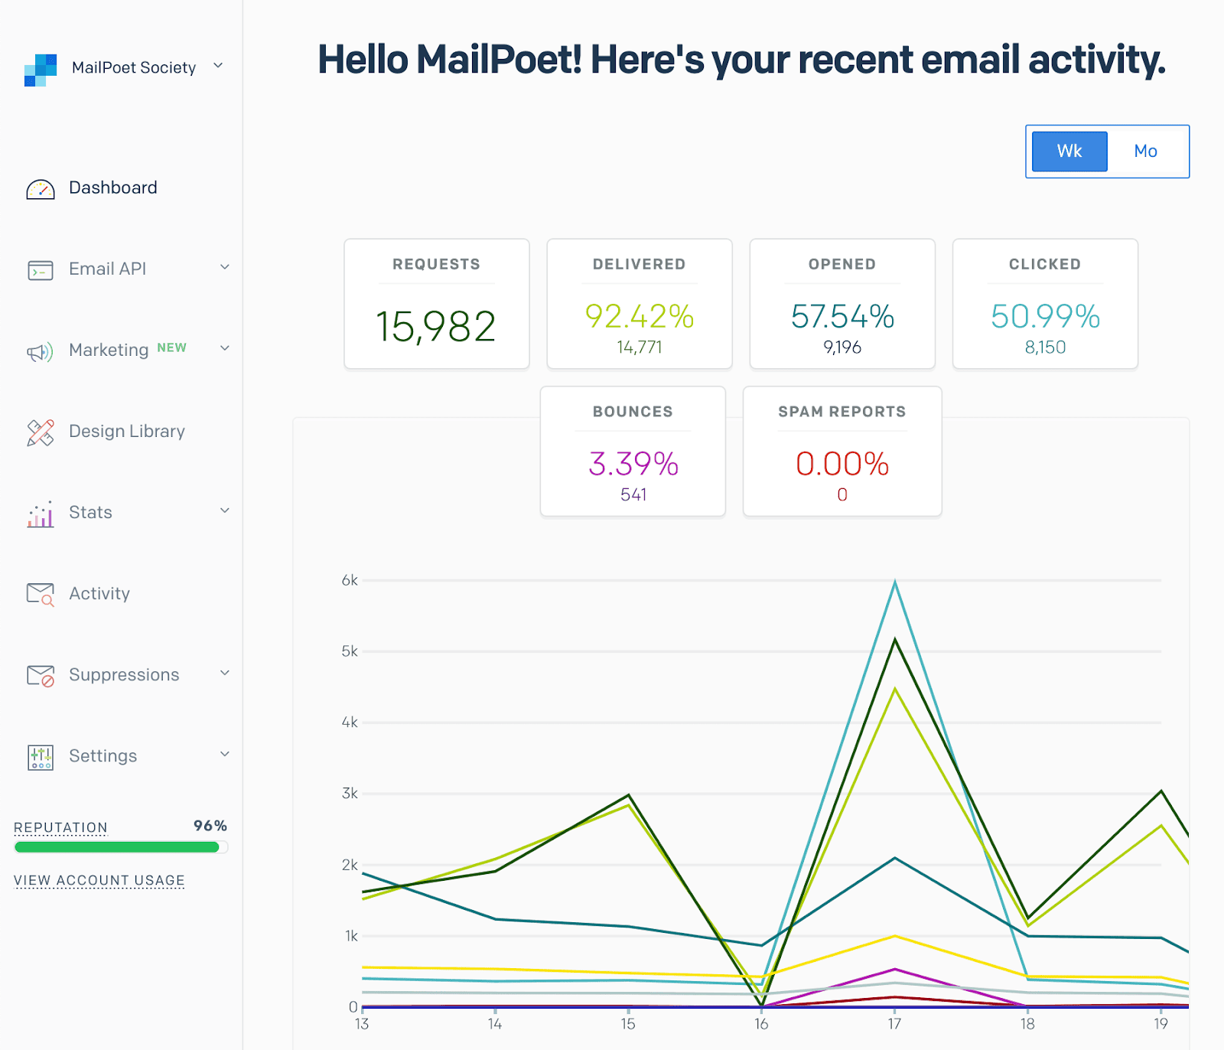This screenshot has width=1224, height=1050.
Task: Click the page heading Hello MailPoet
Action: pyautogui.click(x=741, y=60)
